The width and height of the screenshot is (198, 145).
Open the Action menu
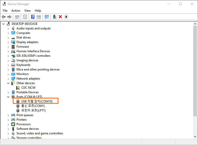pos(16,11)
